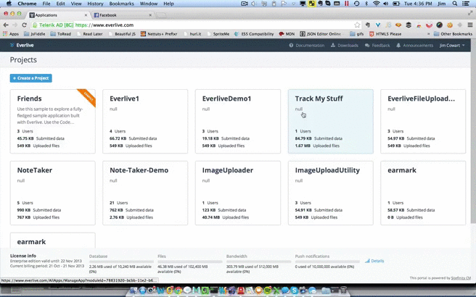Screen dimensions: 476x297
Task: Open the File menu
Action: (46, 4)
